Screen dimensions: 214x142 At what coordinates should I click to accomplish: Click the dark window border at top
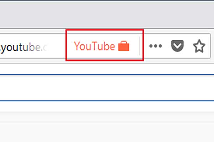pos(107,0)
